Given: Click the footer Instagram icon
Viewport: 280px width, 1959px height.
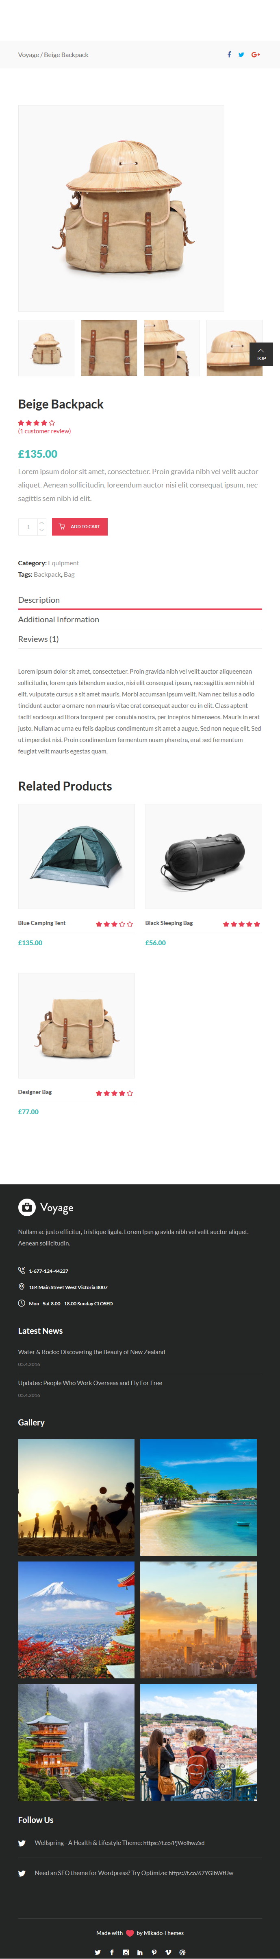Looking at the screenshot, I should [x=126, y=1952].
